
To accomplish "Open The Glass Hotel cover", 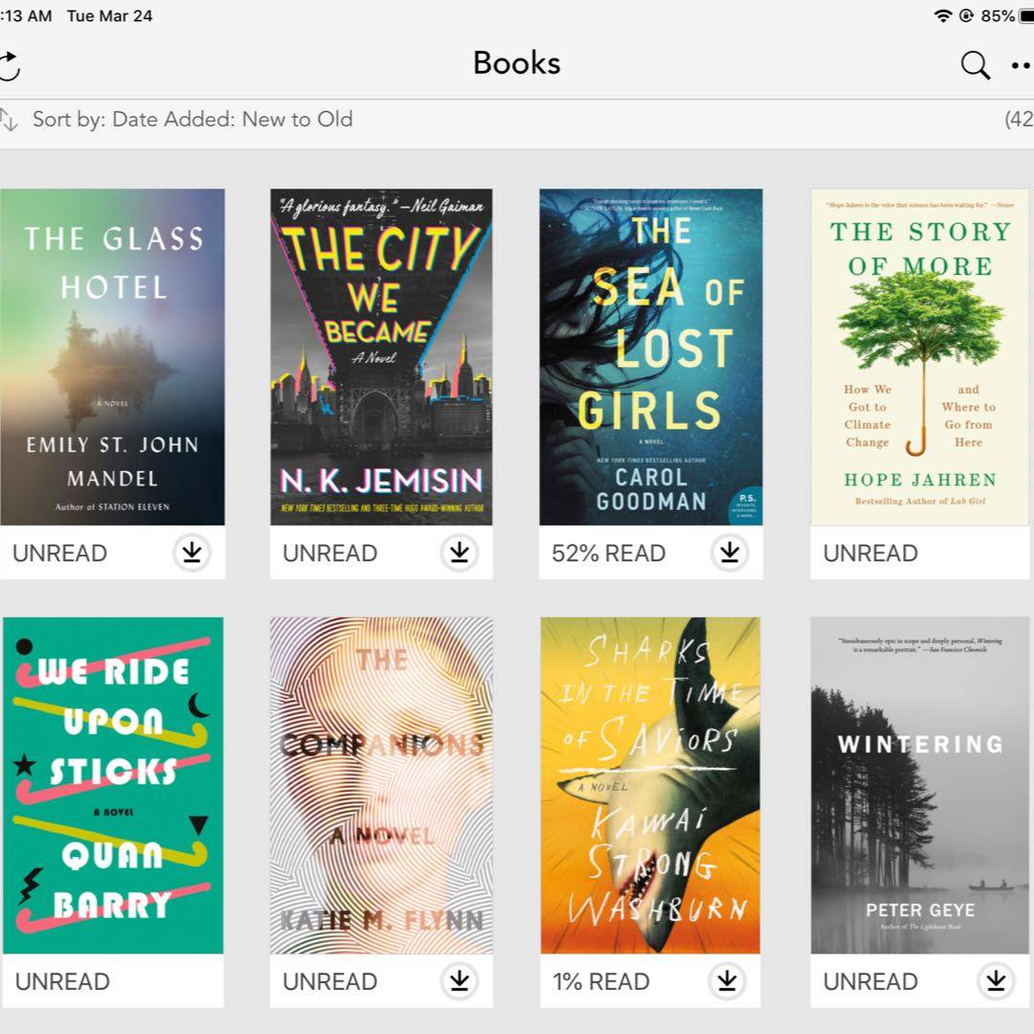I will tap(112, 357).
